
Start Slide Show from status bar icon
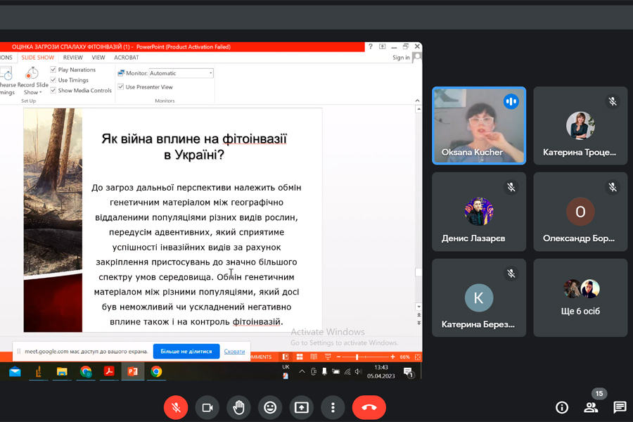click(328, 357)
